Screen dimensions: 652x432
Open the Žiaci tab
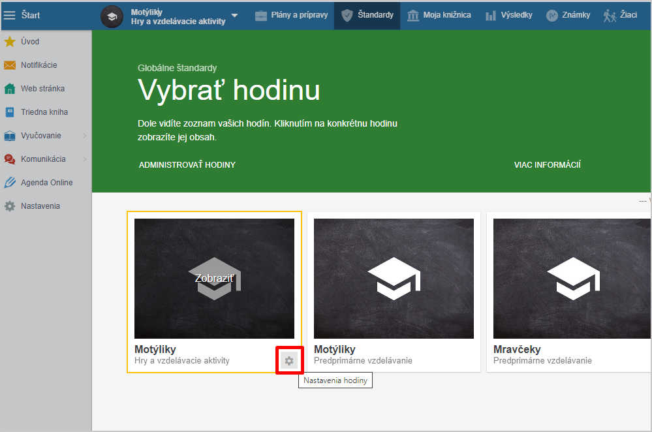pos(621,16)
